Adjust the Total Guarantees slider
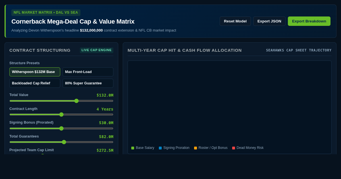Viewport: 341px width, 179px height. pyautogui.click(x=61, y=142)
